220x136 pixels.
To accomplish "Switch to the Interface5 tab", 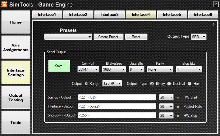I will click(x=172, y=15).
